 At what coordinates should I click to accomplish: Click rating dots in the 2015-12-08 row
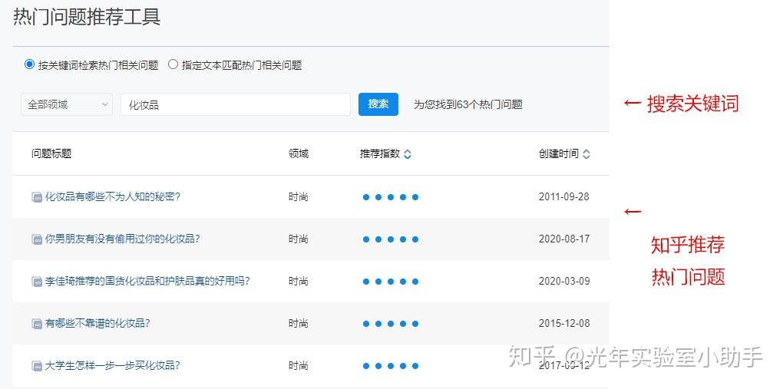[x=391, y=324]
